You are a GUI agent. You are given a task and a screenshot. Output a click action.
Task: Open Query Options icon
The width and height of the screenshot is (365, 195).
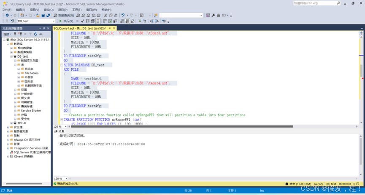pyautogui.click(x=93, y=21)
